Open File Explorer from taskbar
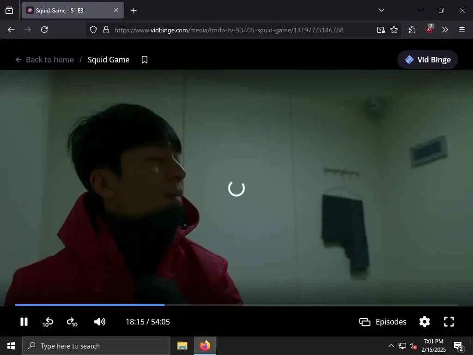Image resolution: width=473 pixels, height=355 pixels. pyautogui.click(x=182, y=346)
